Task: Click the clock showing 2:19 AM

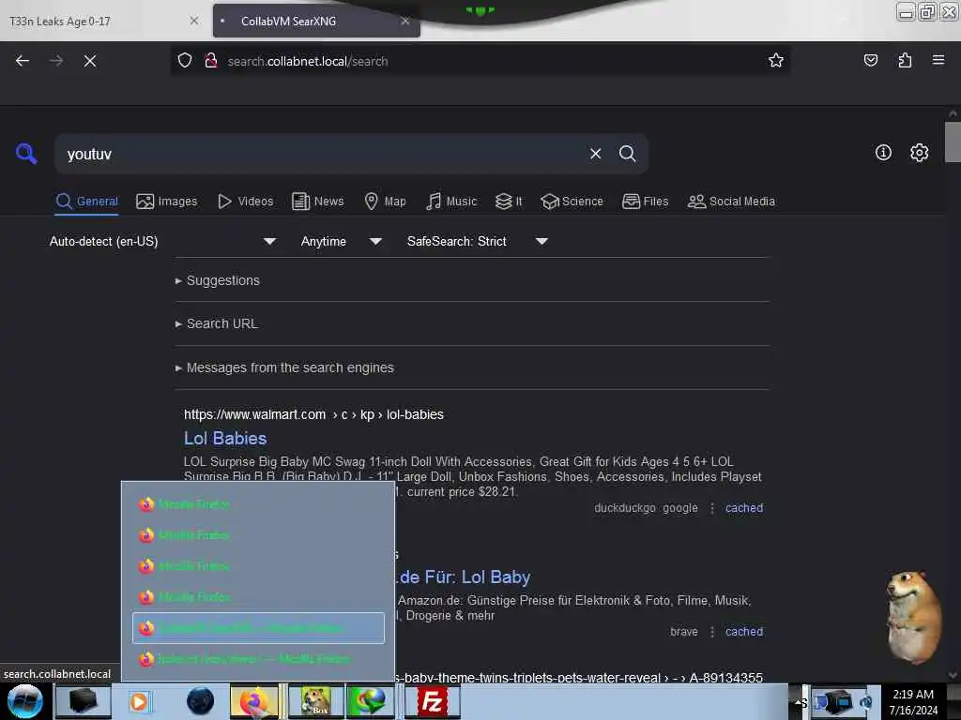Action: (913, 701)
